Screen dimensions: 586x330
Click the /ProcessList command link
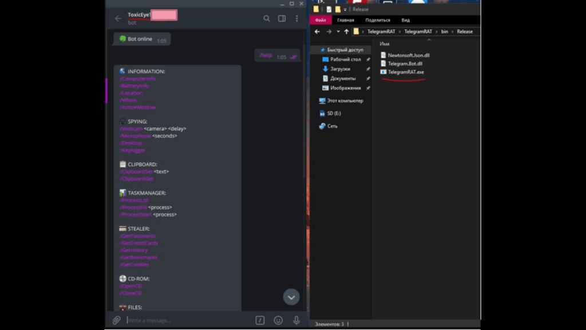(134, 200)
